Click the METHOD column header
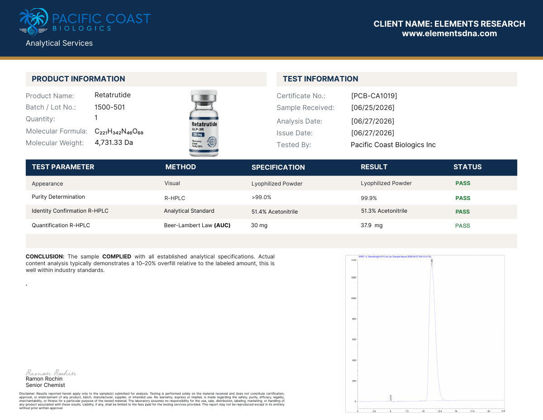This screenshot has height=420, width=543. tap(181, 167)
